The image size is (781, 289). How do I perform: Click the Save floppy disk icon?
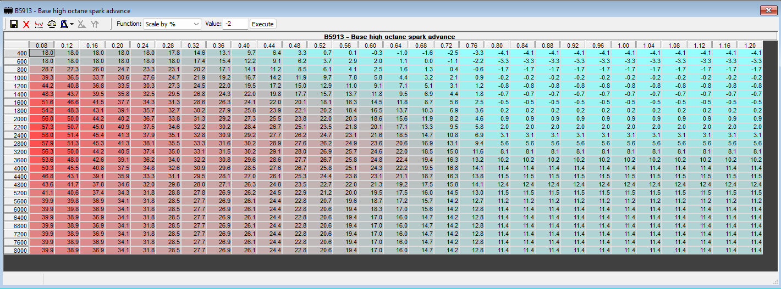click(x=14, y=24)
